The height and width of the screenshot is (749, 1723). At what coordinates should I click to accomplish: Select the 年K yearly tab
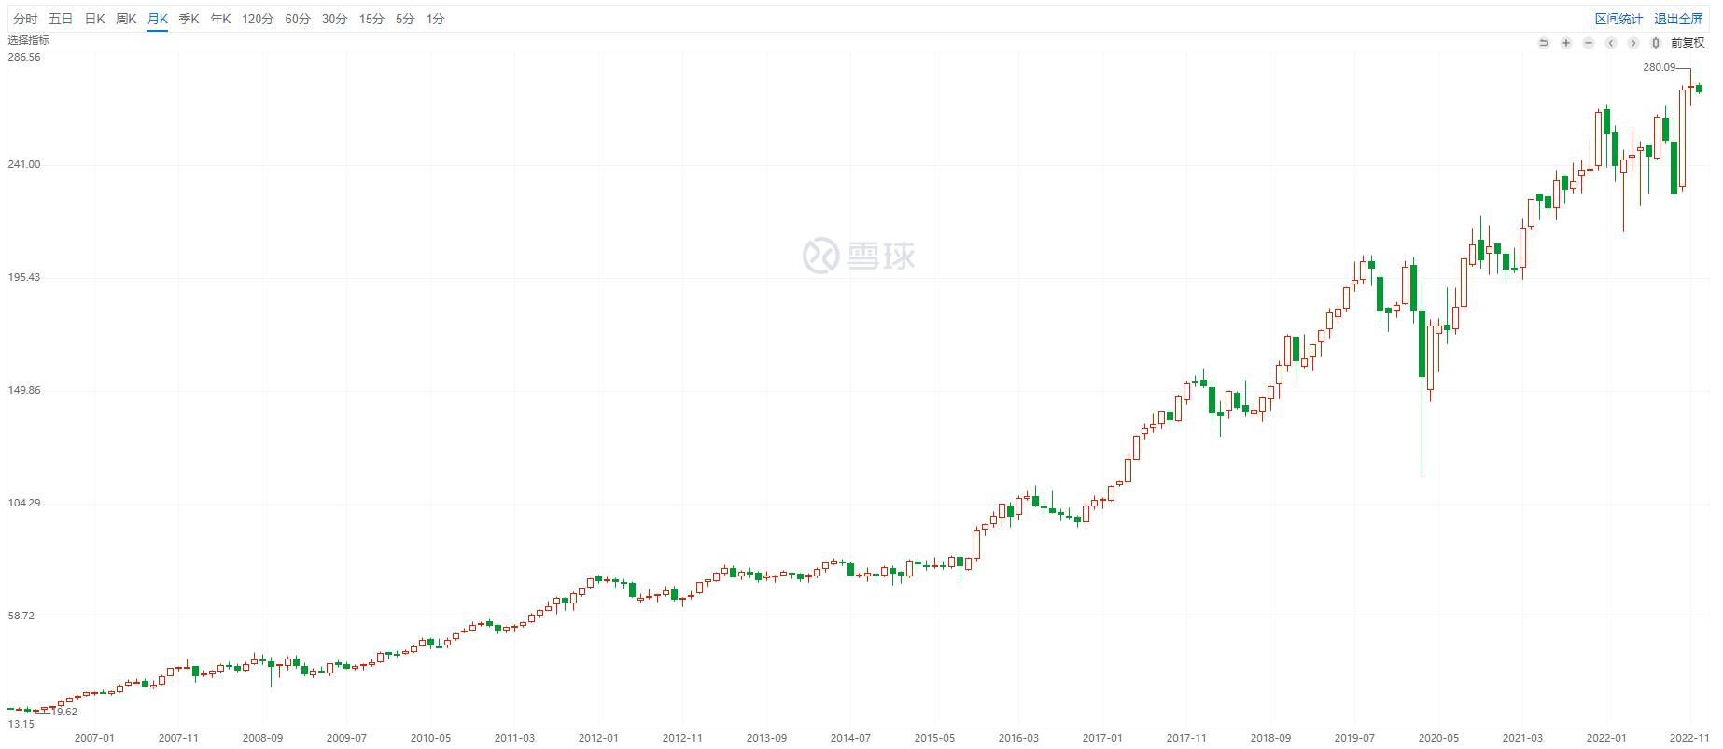pos(220,19)
